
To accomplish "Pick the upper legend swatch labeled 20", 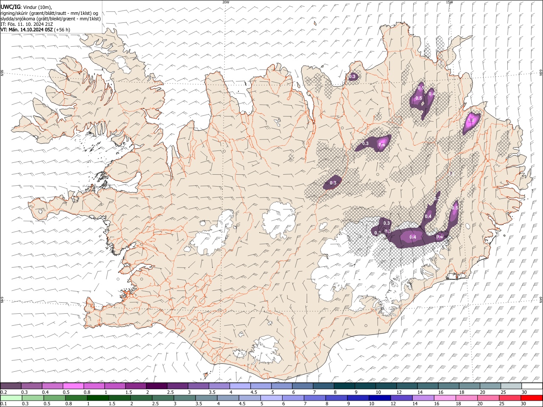I will click(x=490, y=386).
